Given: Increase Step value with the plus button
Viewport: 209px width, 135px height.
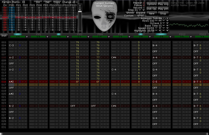Looking at the screenshot, I should (144, 10).
